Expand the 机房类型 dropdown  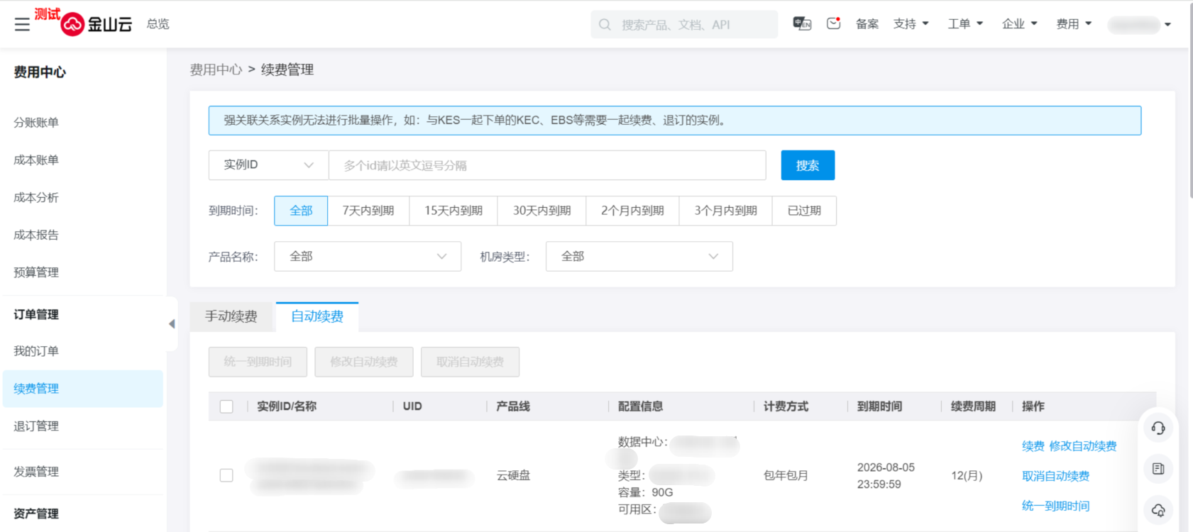639,257
